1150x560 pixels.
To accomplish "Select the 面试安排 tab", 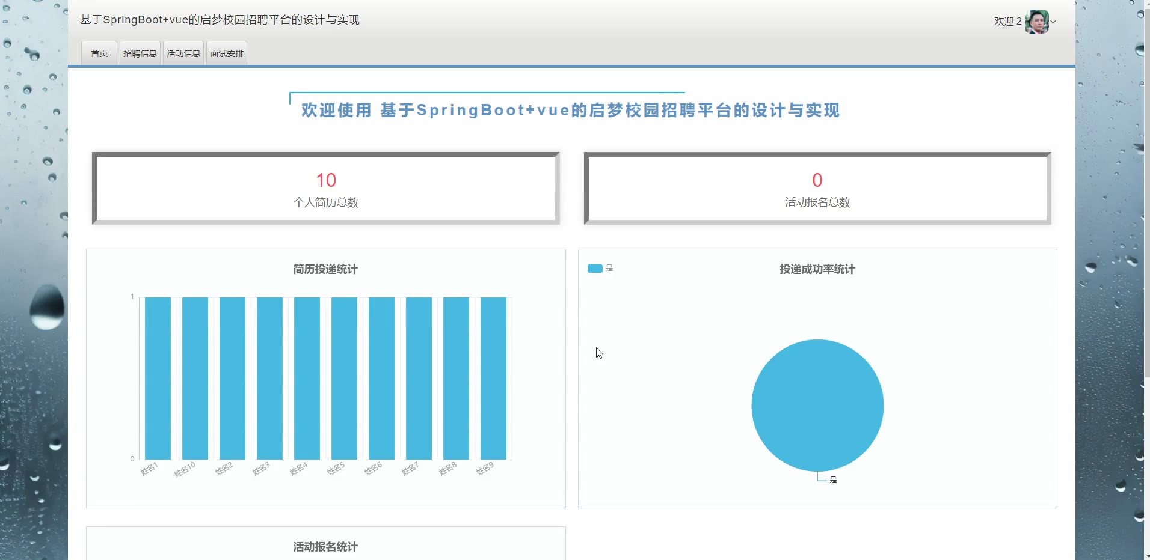I will 227,53.
